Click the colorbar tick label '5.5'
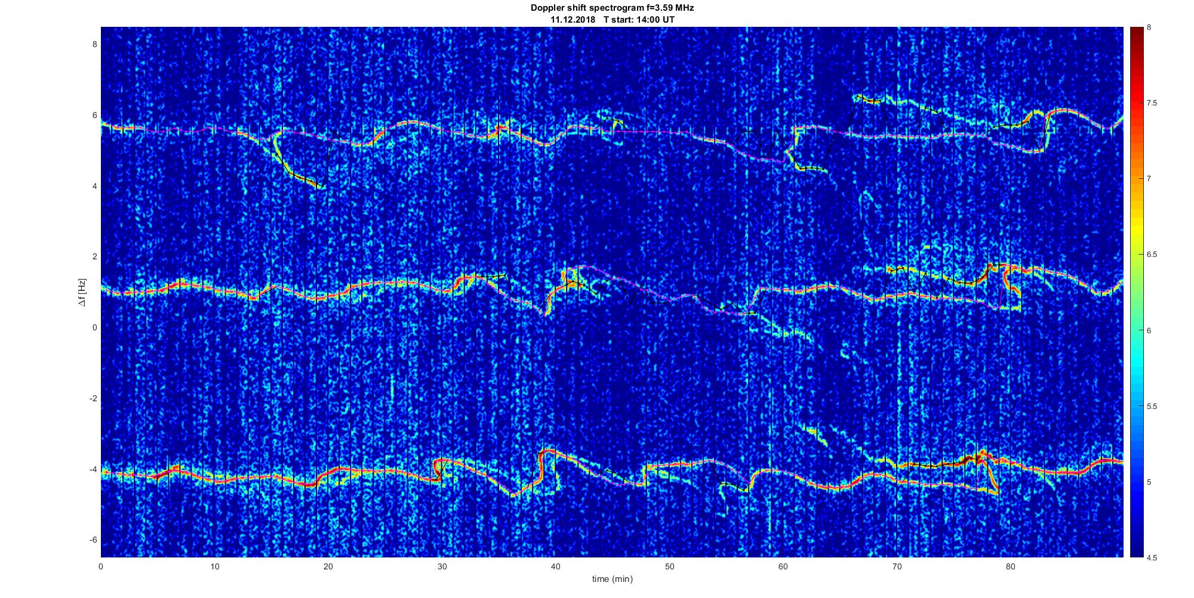 [1152, 406]
